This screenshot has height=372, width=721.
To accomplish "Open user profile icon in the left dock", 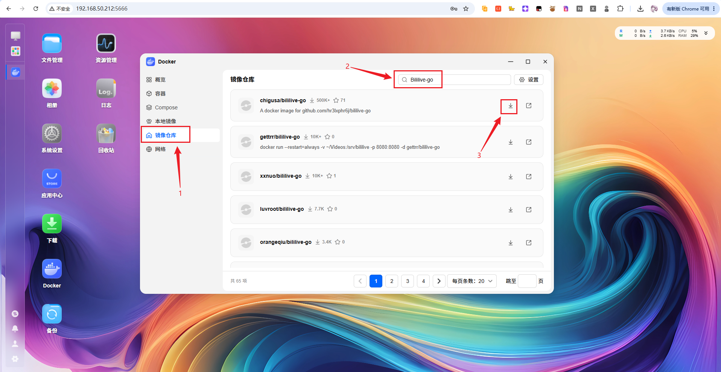I will pos(15,344).
